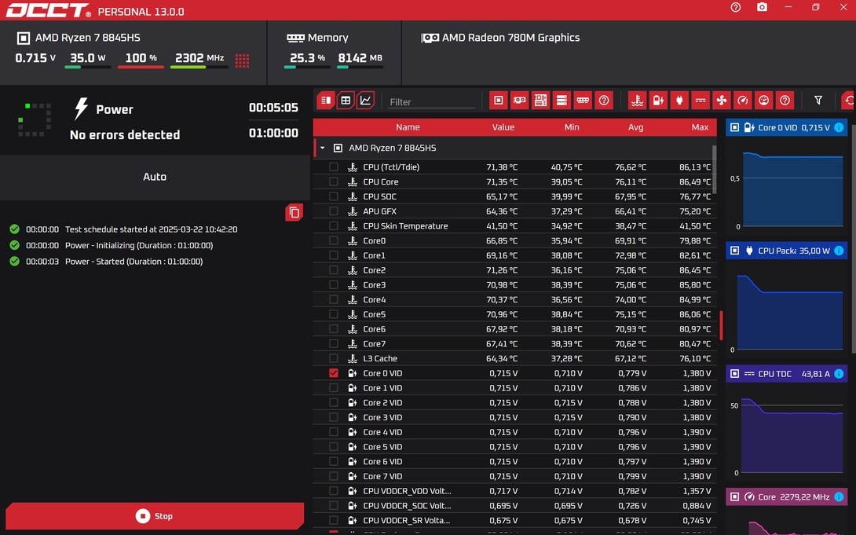This screenshot has height=535, width=856.
Task: Sort table by Name column
Action: pos(408,127)
